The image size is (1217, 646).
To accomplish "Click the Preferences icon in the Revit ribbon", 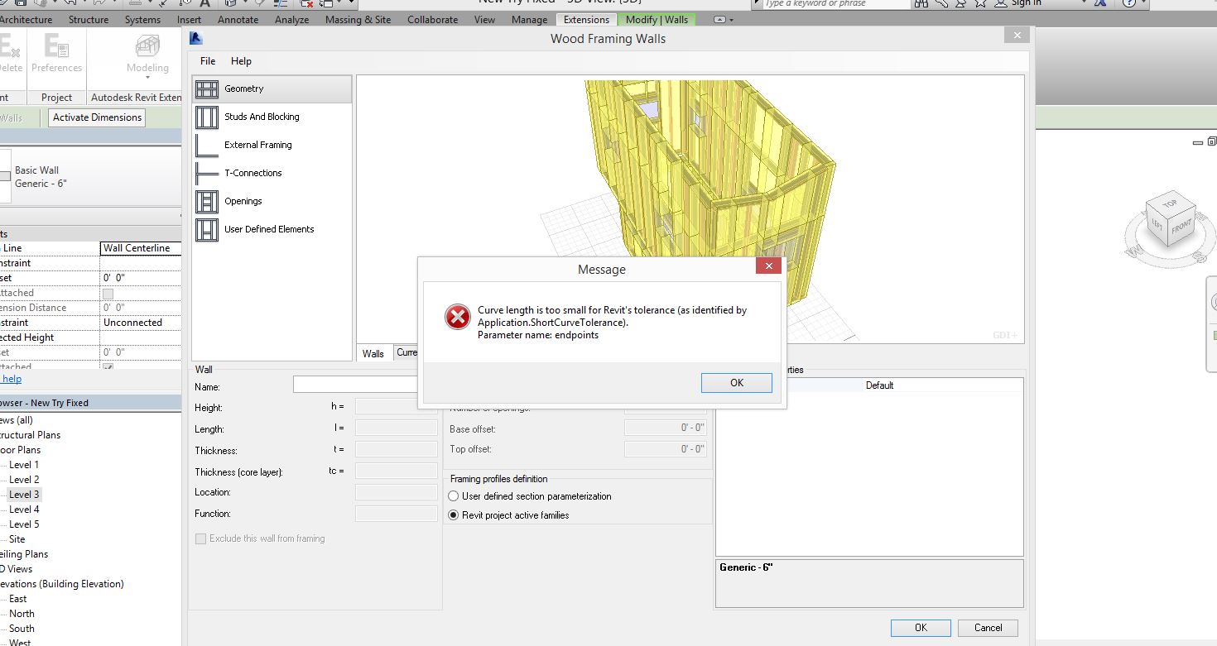I will [x=56, y=46].
